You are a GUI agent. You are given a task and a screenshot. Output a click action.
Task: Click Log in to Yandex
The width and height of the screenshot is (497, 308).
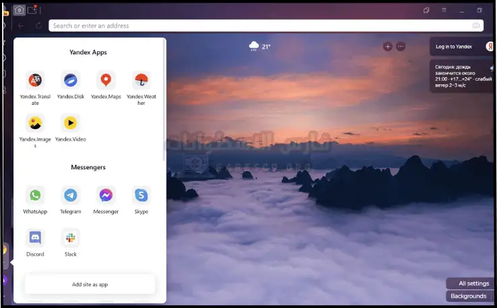pyautogui.click(x=455, y=46)
